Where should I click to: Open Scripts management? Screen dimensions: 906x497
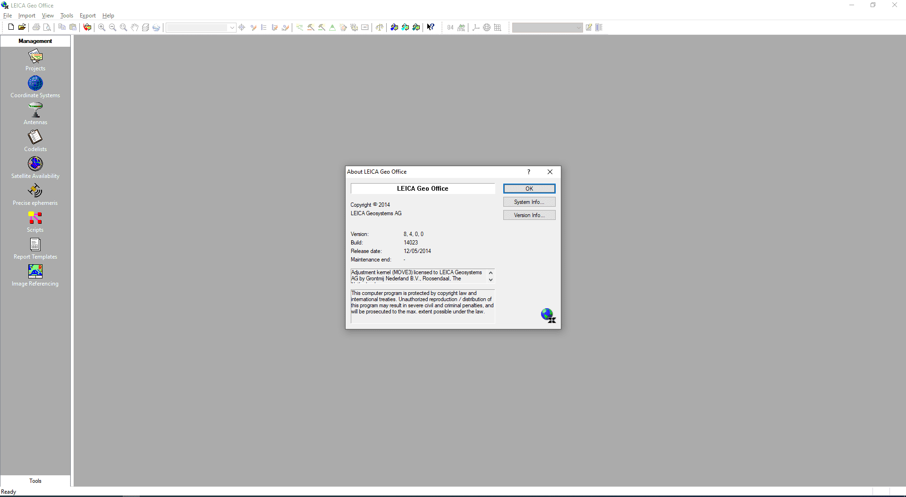(x=35, y=222)
